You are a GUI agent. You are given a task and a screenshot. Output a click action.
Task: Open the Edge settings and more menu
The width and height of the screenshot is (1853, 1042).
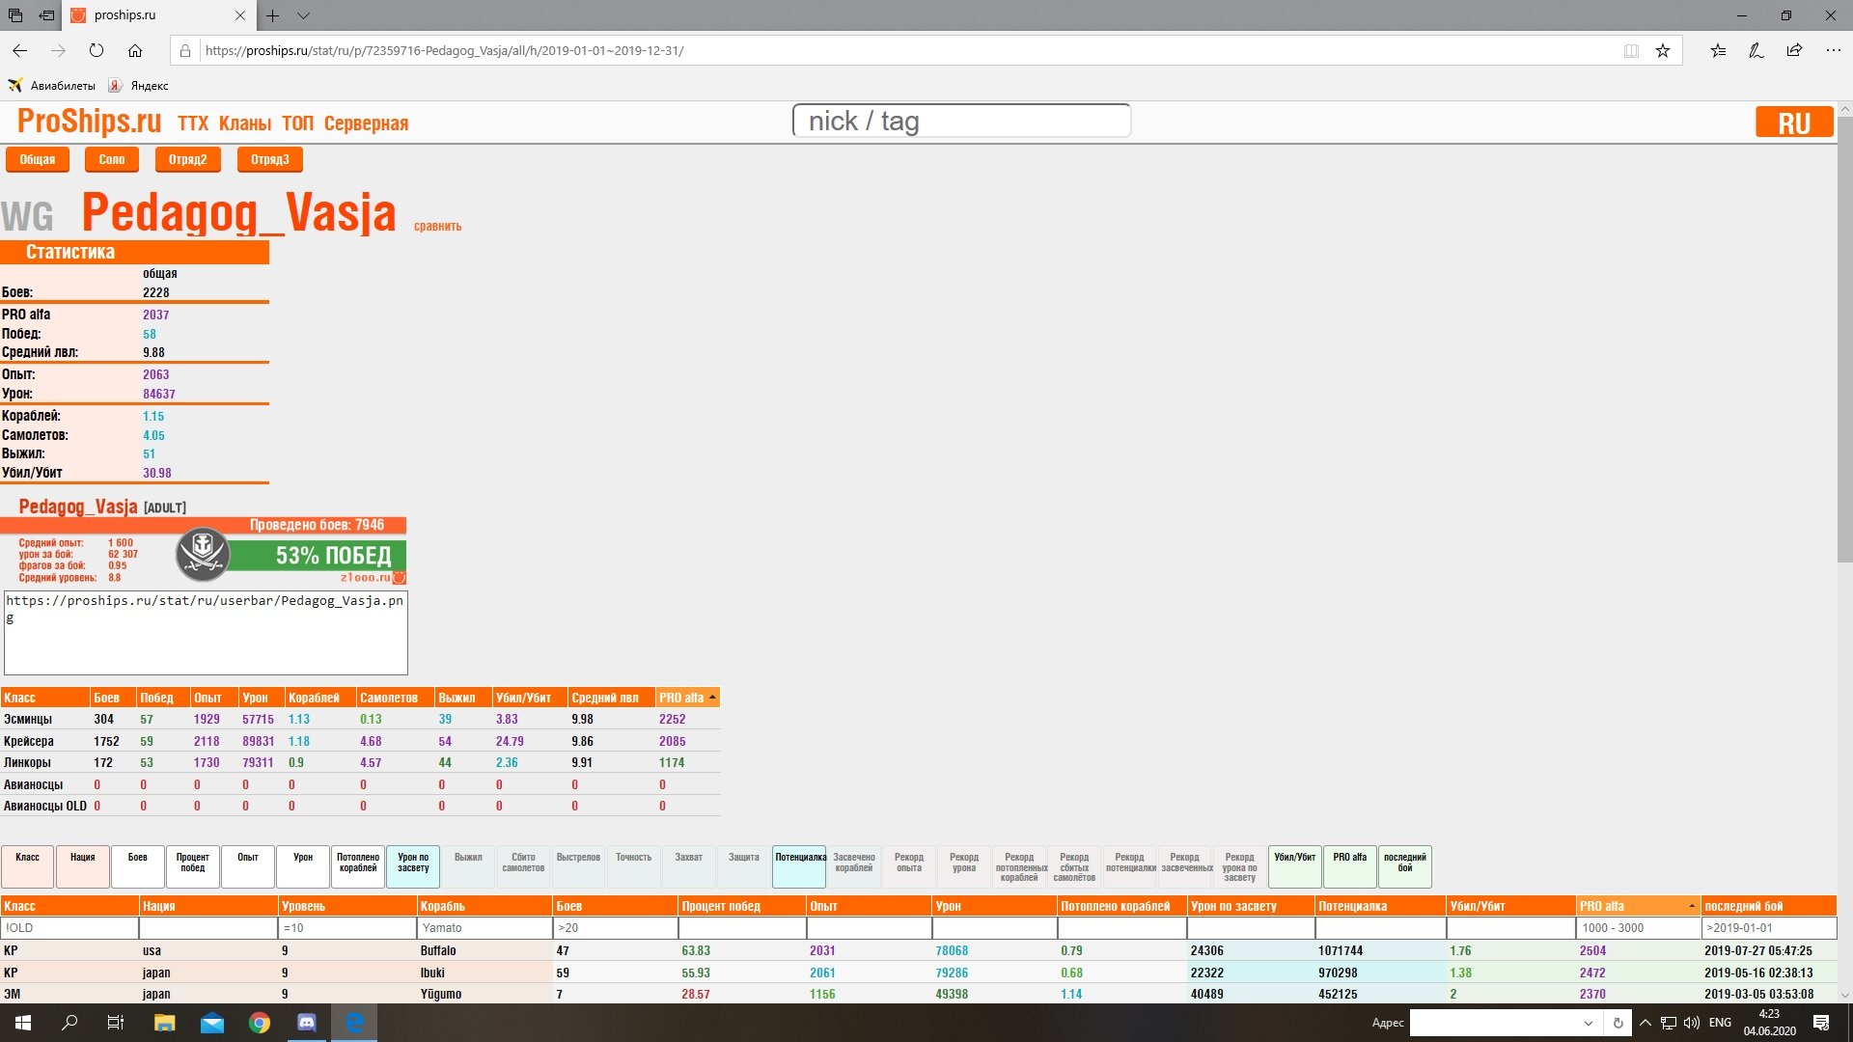[1833, 50]
